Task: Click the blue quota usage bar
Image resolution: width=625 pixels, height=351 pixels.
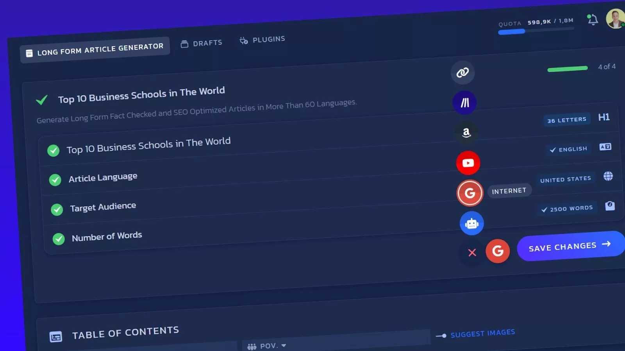Action: (512, 32)
